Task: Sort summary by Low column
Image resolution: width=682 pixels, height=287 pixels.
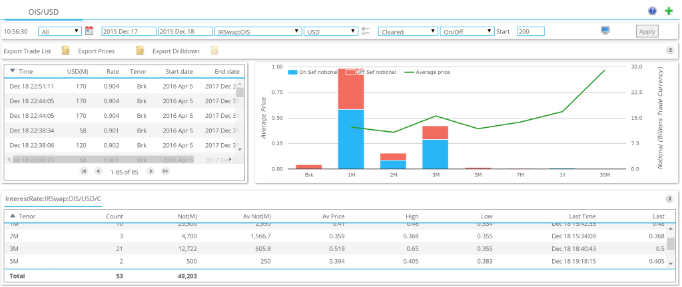Action: 487,216
